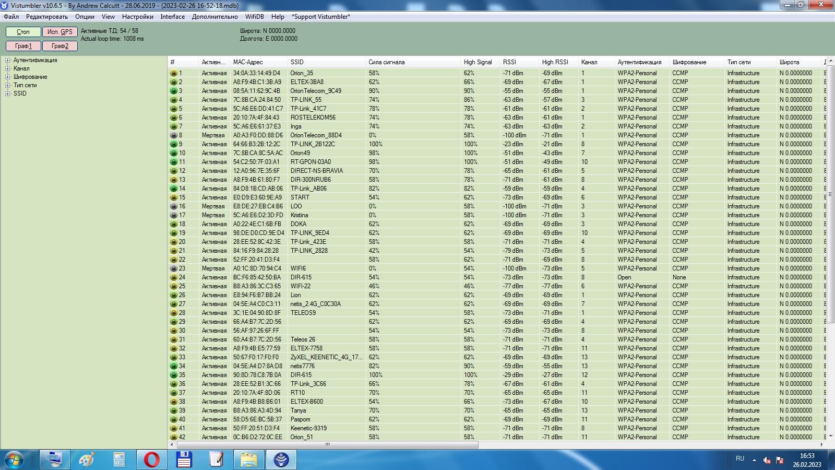
Task: Open the *Support Vistumbler* menu
Action: coord(320,17)
